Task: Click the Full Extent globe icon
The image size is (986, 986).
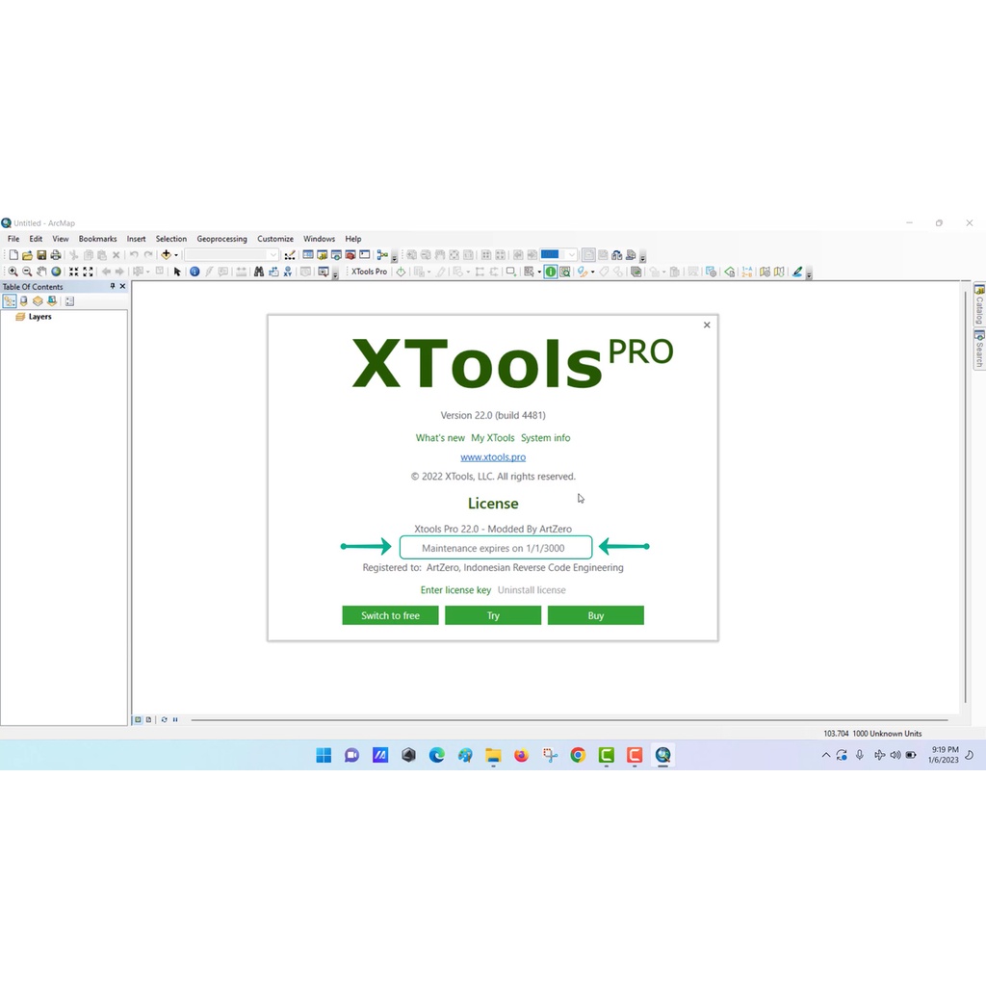Action: coord(56,272)
